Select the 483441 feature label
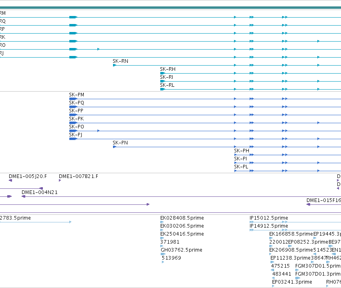The height and width of the screenshot is (288, 341). point(282,274)
